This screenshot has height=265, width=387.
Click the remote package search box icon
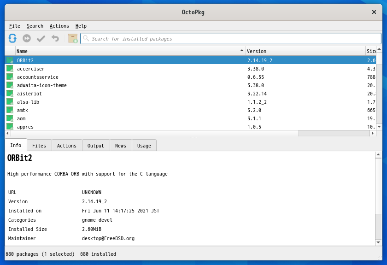[73, 39]
